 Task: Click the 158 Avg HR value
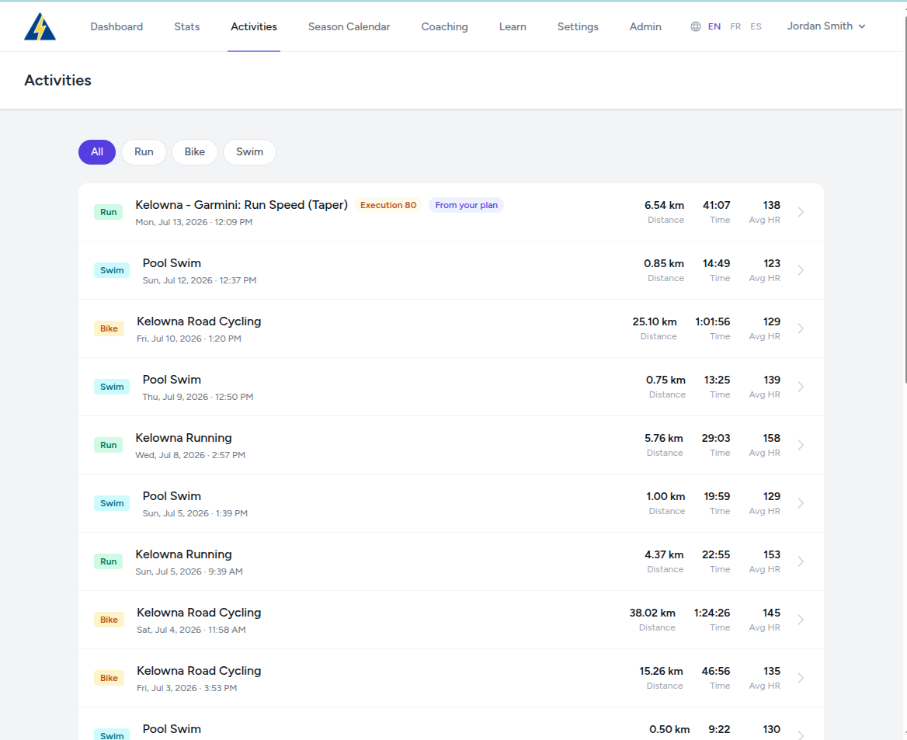click(x=772, y=438)
